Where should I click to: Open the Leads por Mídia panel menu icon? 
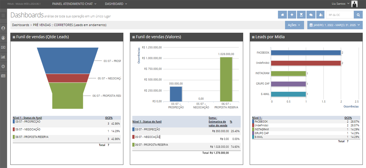pyautogui.click(x=253, y=37)
